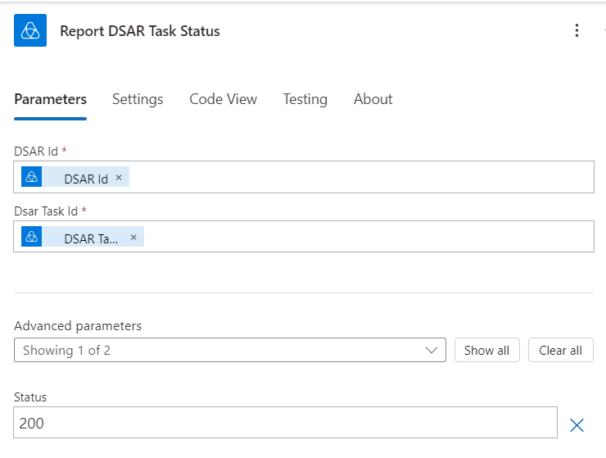Remove the Status parameter with X icon

[577, 424]
